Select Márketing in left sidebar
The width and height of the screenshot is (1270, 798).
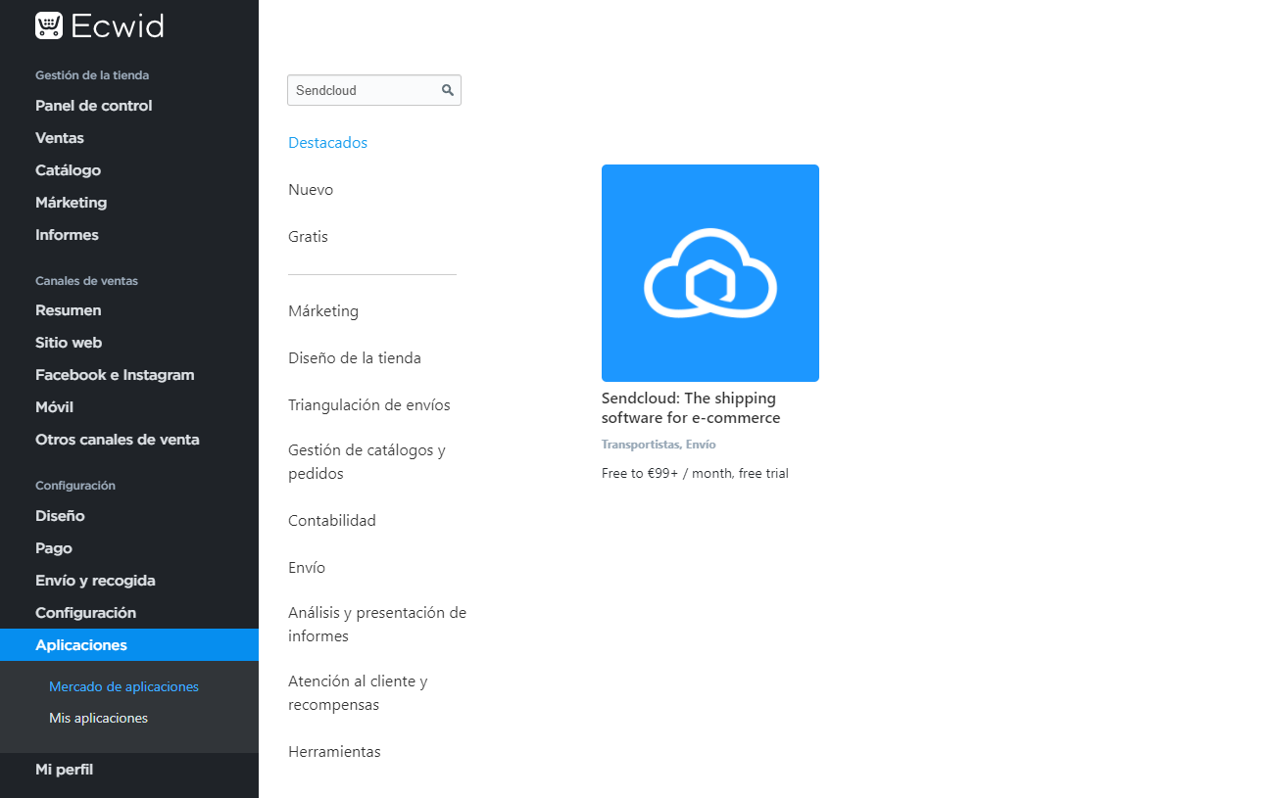pos(72,203)
